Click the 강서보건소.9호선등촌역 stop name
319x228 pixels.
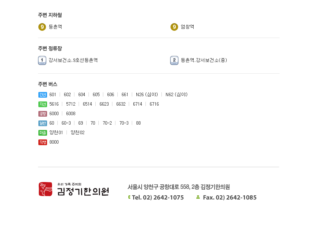click(x=73, y=60)
